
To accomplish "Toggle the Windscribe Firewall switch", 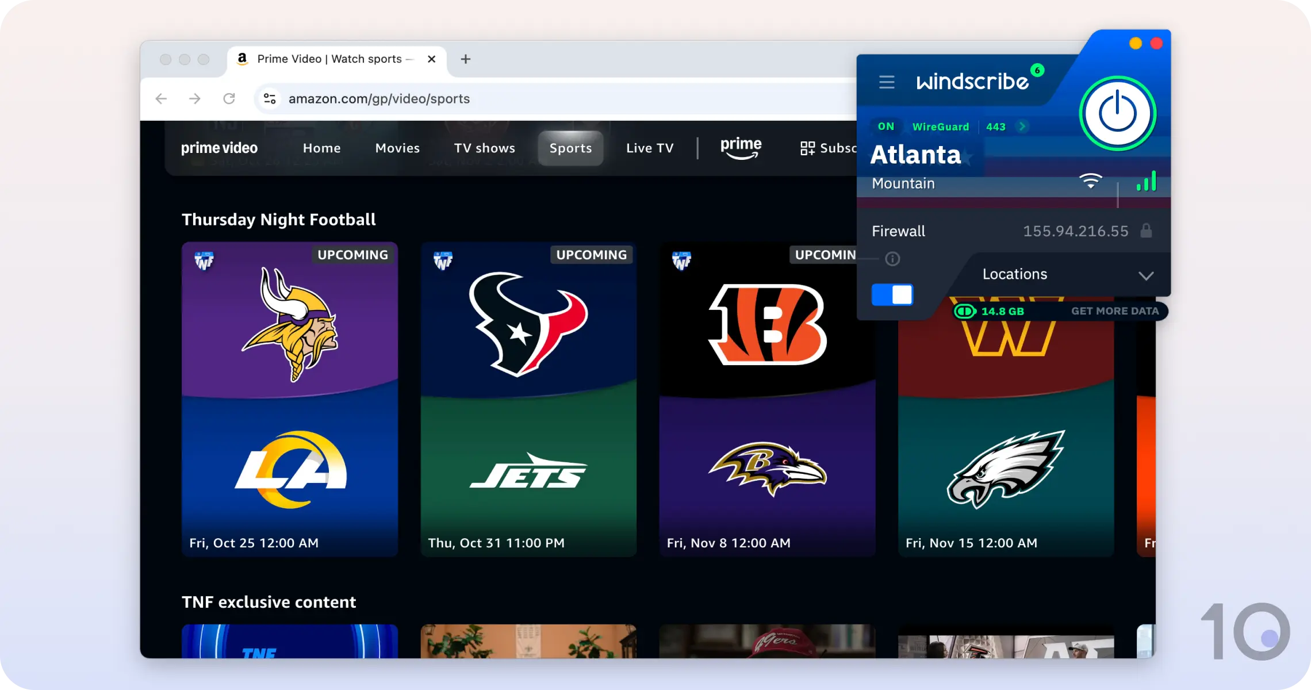I will (892, 295).
